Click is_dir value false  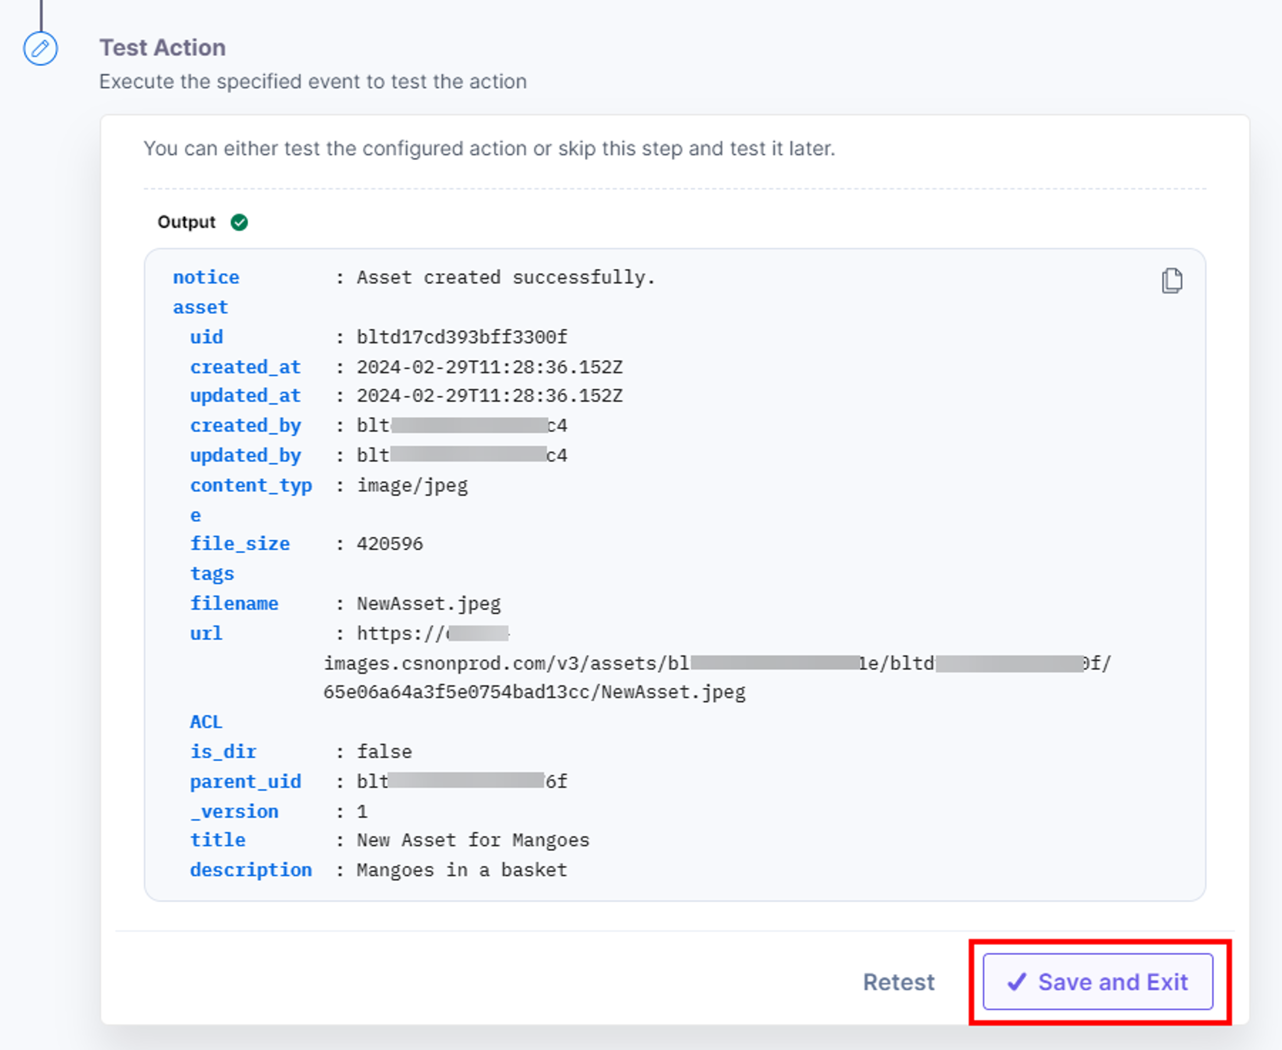coord(385,751)
